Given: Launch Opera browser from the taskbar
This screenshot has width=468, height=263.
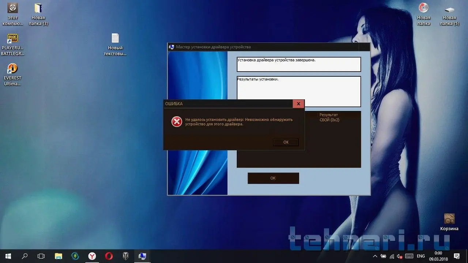Looking at the screenshot, I should 109,256.
